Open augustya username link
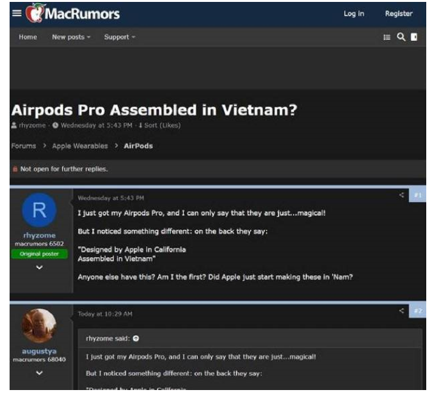 (39, 351)
